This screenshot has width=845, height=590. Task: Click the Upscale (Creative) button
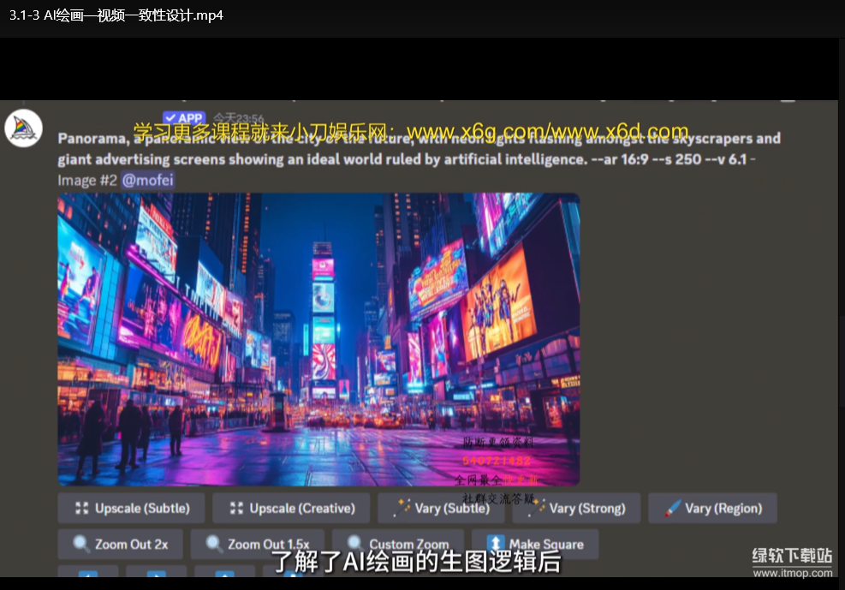[x=291, y=508]
